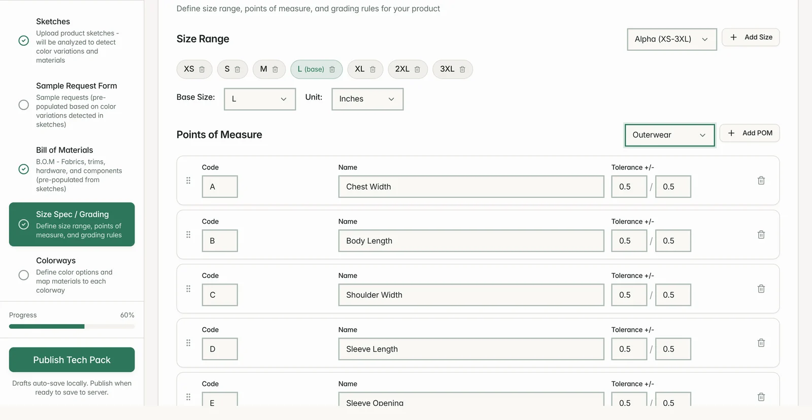The height and width of the screenshot is (420, 812).
Task: Expand the Base Size L dropdown
Action: (260, 99)
